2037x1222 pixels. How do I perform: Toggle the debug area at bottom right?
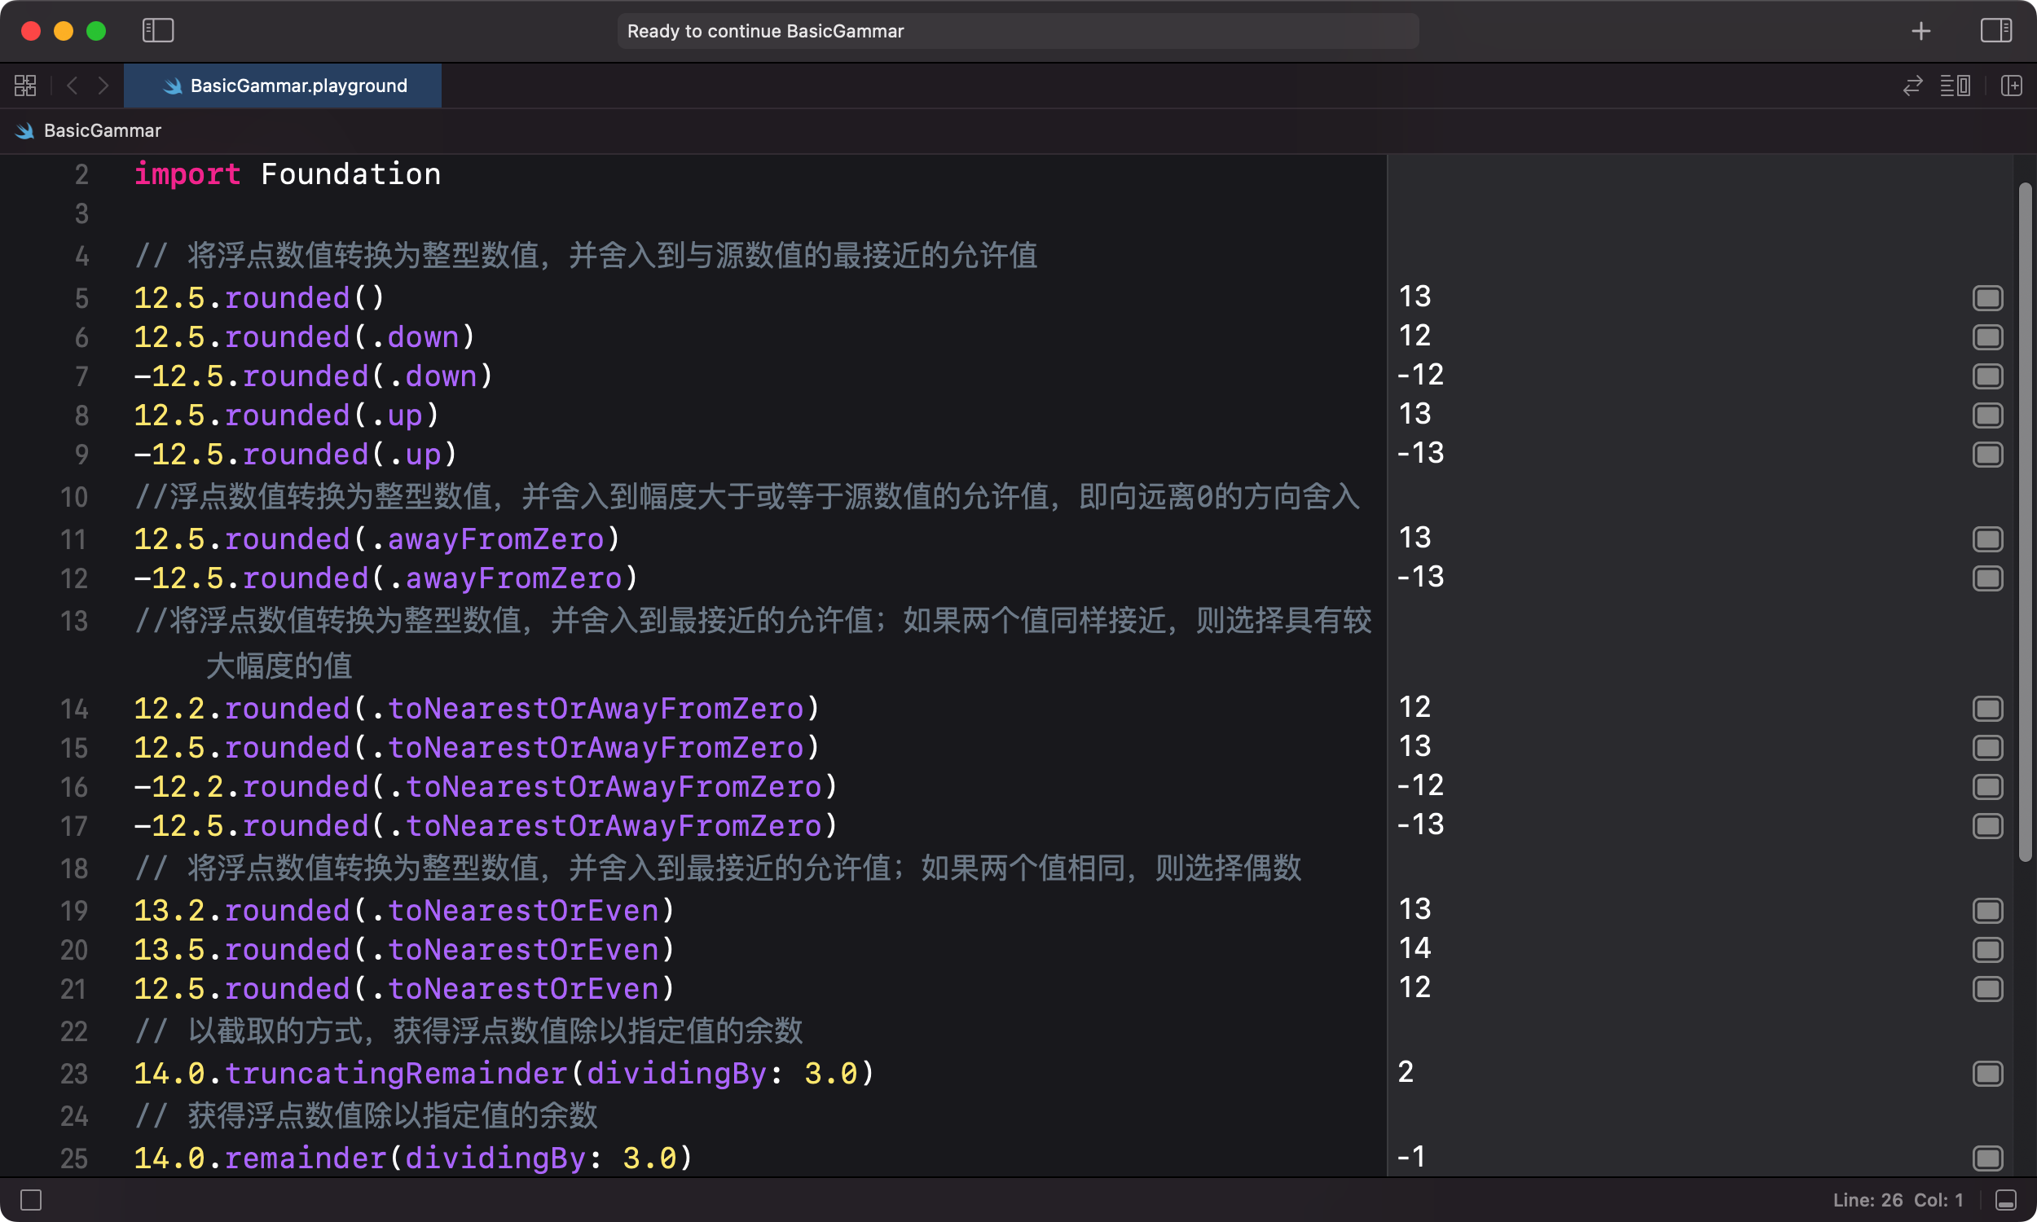pyautogui.click(x=2007, y=1200)
